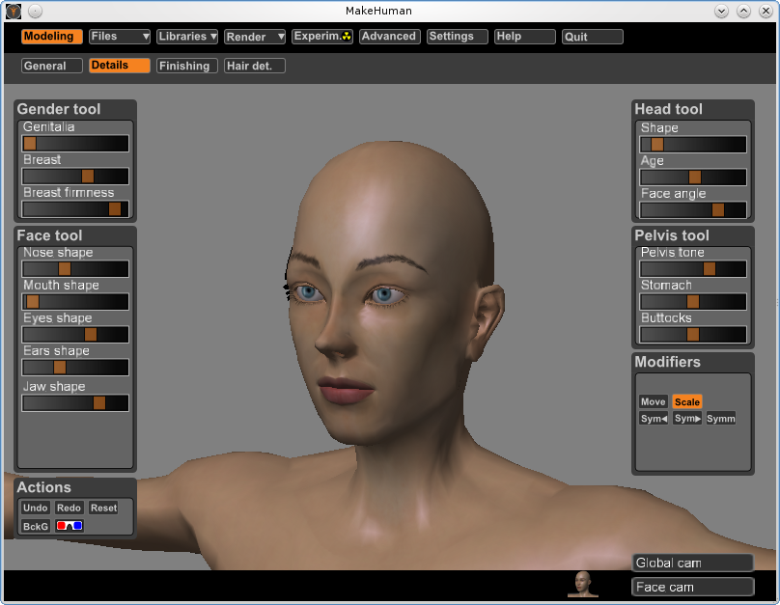This screenshot has width=780, height=605.
Task: Expand the Libraries dropdown
Action: [x=187, y=37]
